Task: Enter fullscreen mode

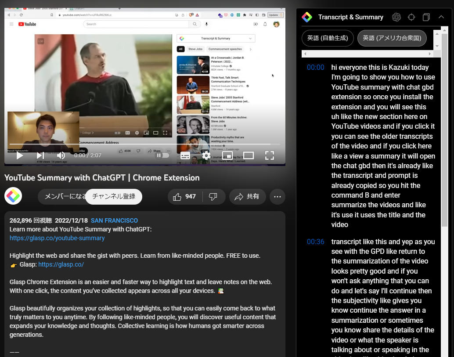Action: [x=270, y=155]
